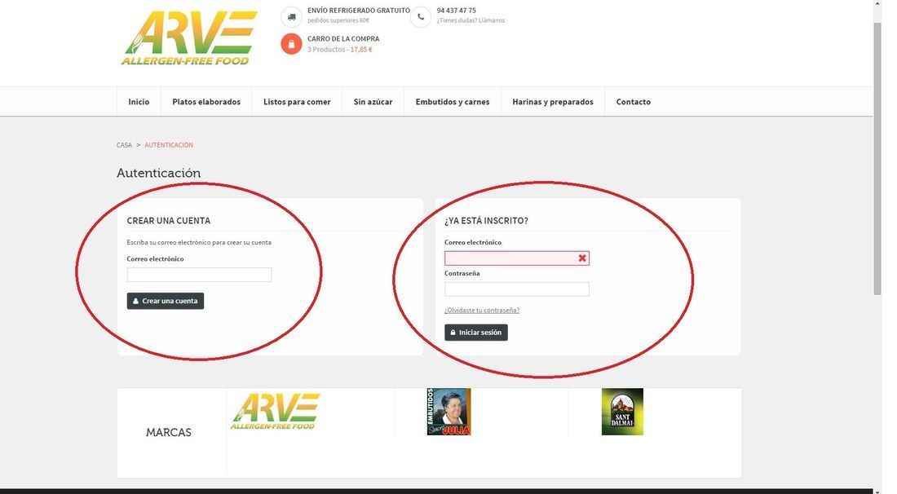The height and width of the screenshot is (494, 897).
Task: Click the scrollbar down arrow
Action: (877, 491)
